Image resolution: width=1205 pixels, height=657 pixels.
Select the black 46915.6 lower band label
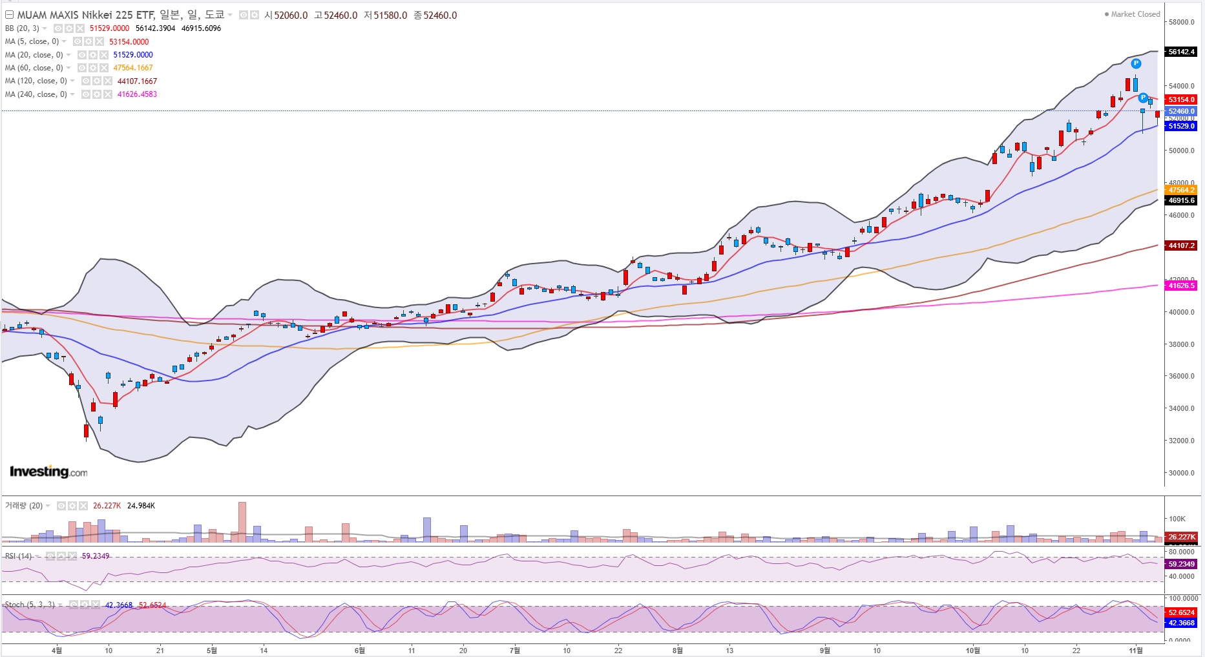pyautogui.click(x=1181, y=200)
